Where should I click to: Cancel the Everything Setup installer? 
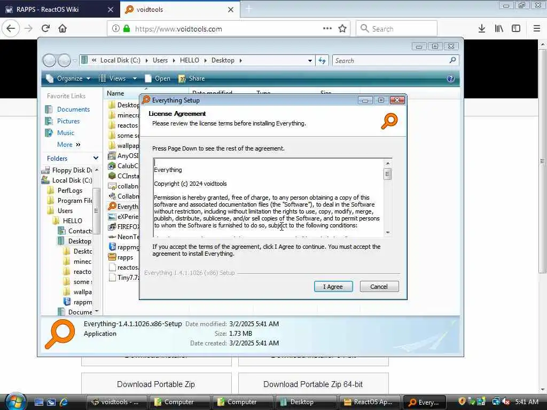point(379,287)
